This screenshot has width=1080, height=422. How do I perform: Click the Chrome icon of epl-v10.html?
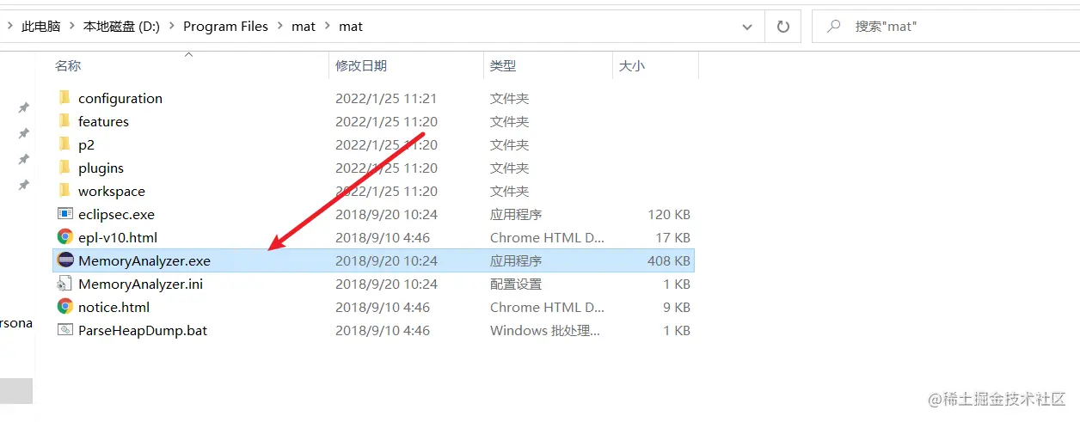(x=65, y=237)
